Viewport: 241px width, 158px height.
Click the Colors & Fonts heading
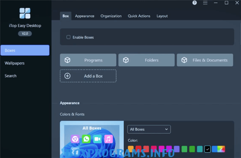click(x=72, y=114)
